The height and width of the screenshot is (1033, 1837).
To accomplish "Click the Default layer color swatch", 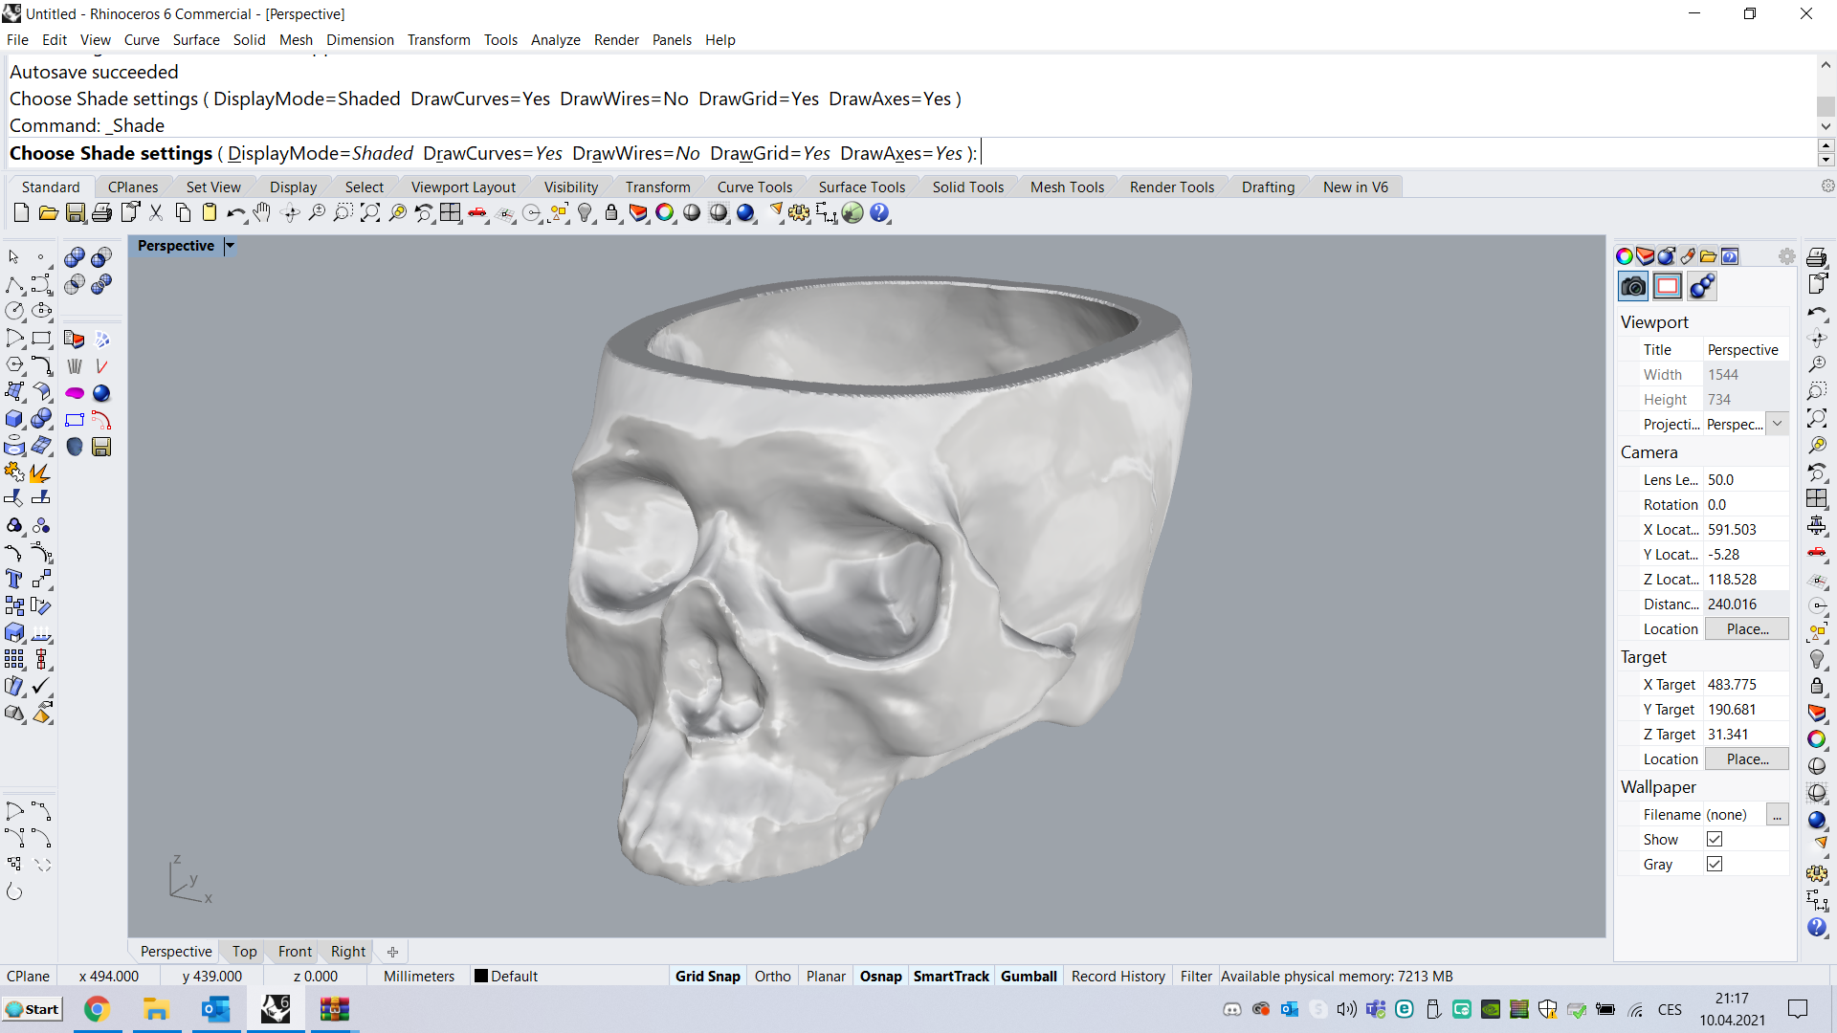I will [x=481, y=976].
